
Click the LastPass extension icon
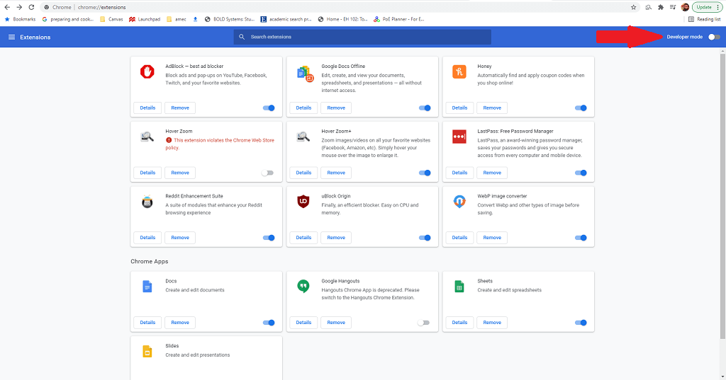coord(459,137)
